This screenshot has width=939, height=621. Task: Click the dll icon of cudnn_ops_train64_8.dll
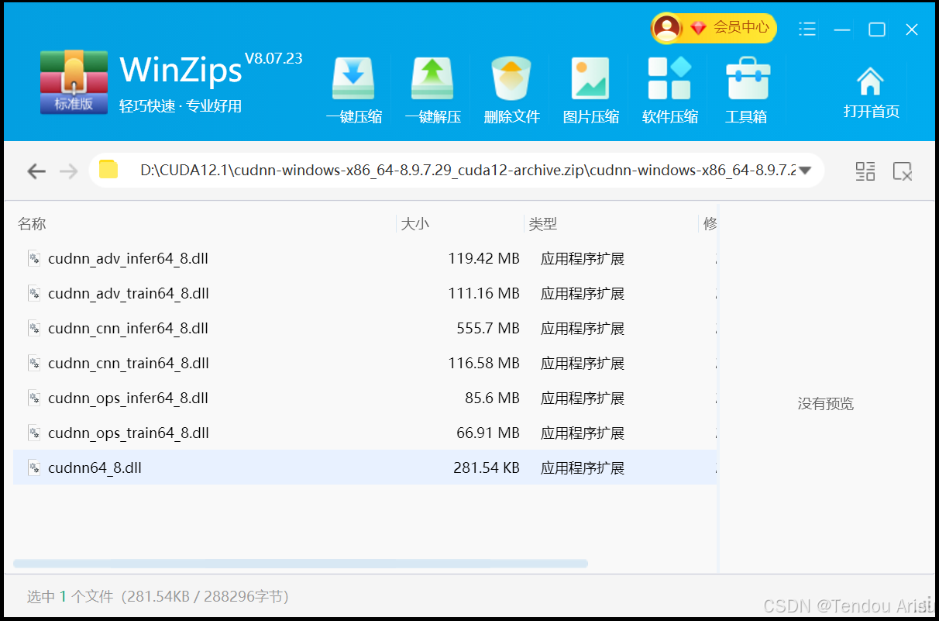tap(33, 433)
